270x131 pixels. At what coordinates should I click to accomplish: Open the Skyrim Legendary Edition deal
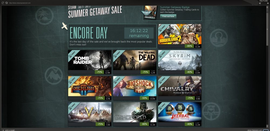180,62
